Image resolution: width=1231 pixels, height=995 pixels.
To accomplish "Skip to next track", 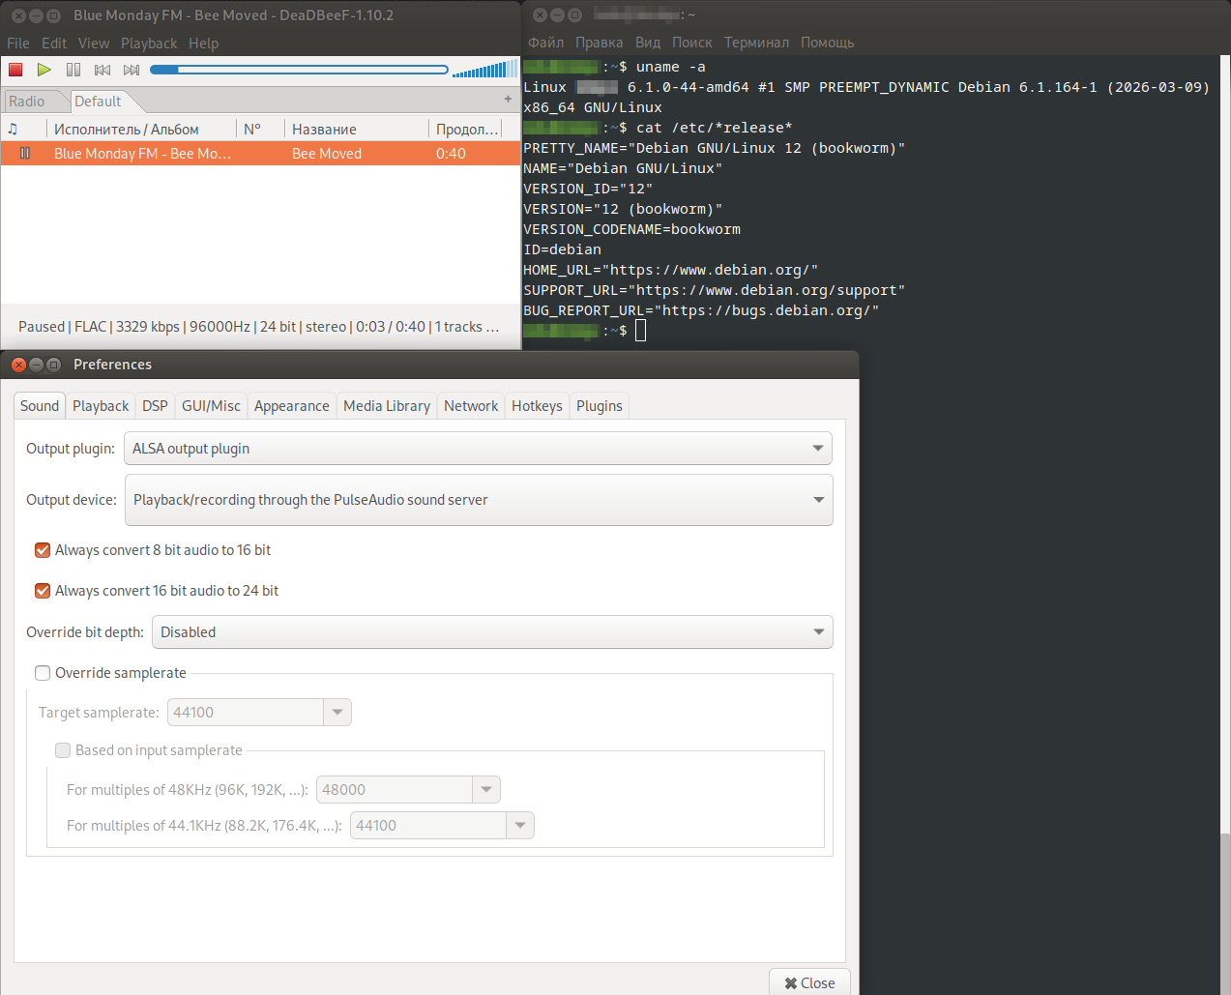I will [132, 70].
